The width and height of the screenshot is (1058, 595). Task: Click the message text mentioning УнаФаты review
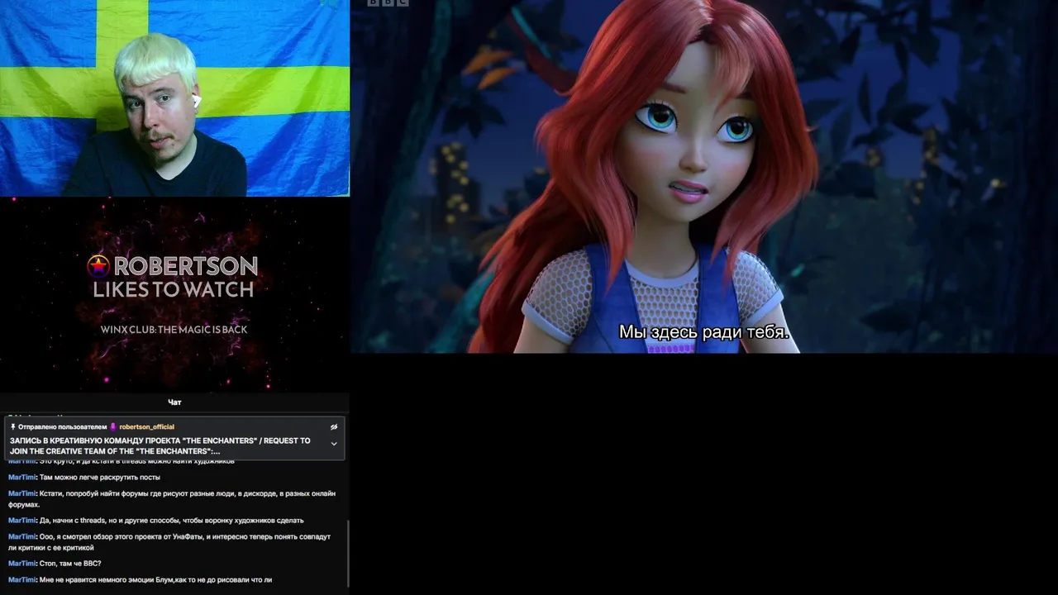(x=169, y=542)
